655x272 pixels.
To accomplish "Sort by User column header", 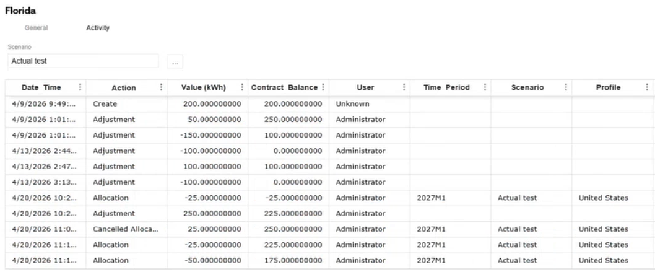I will click(365, 87).
